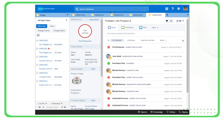The height and width of the screenshot is (119, 223).
Task: Click the Show More link in Milestones
Action: point(94,20)
